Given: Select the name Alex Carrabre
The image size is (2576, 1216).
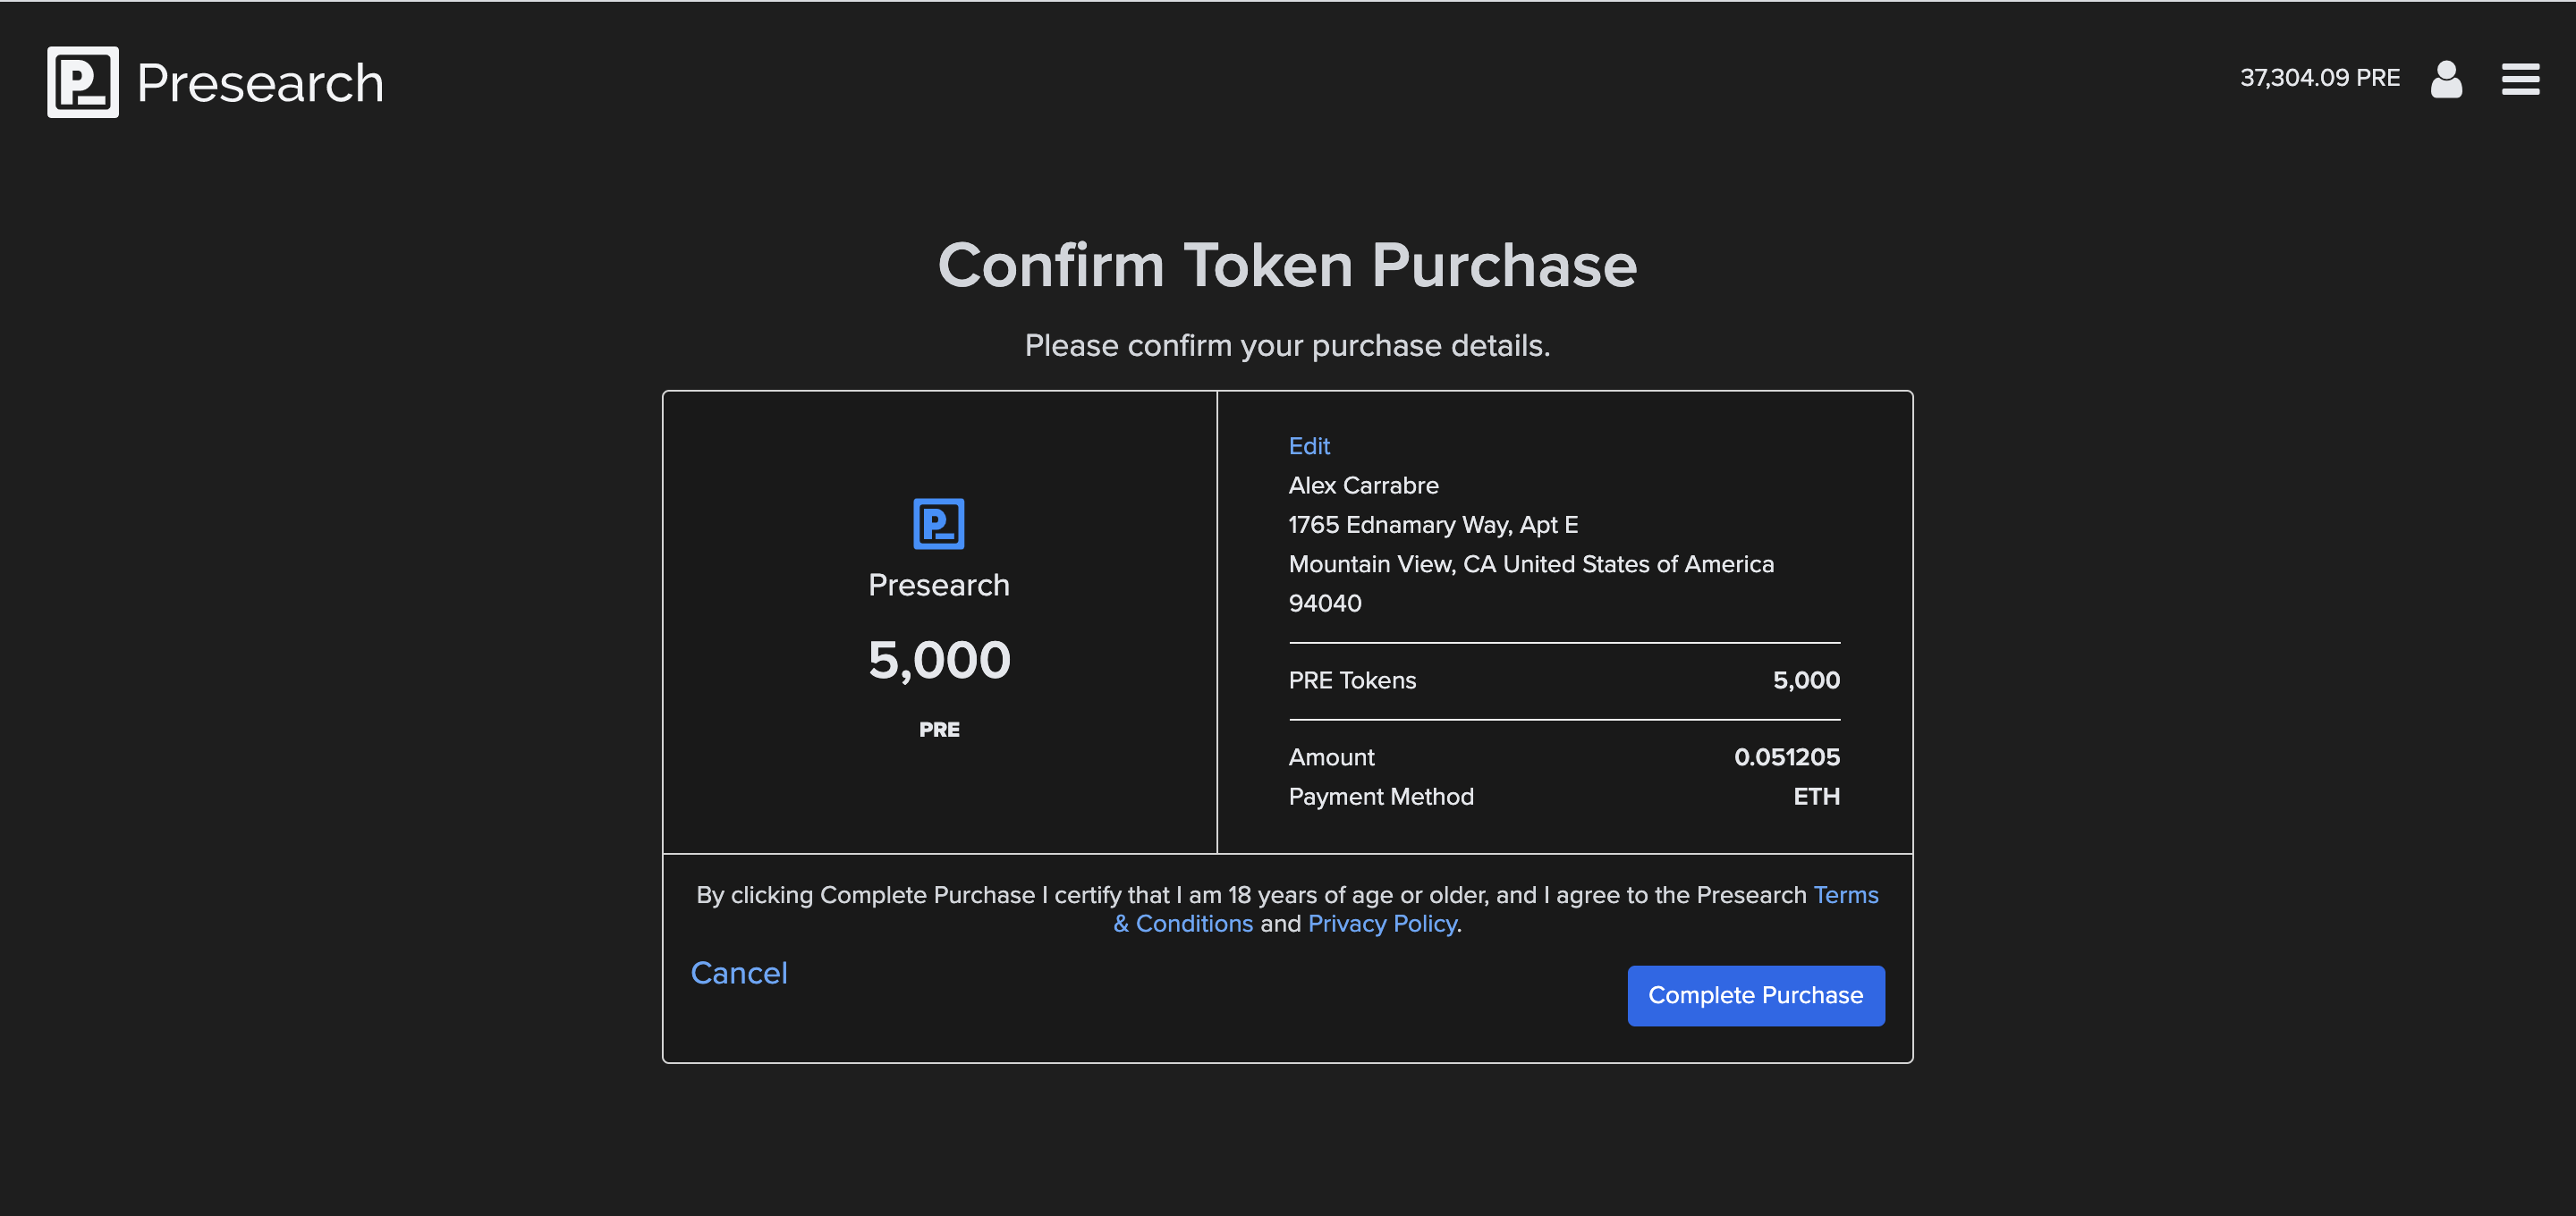Looking at the screenshot, I should point(1363,485).
